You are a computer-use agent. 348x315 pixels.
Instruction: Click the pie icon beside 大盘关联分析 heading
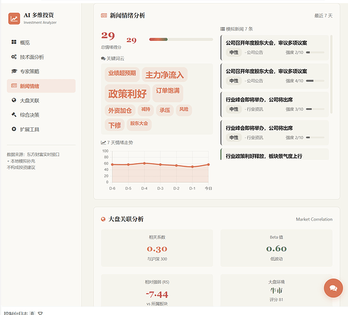tap(103, 219)
